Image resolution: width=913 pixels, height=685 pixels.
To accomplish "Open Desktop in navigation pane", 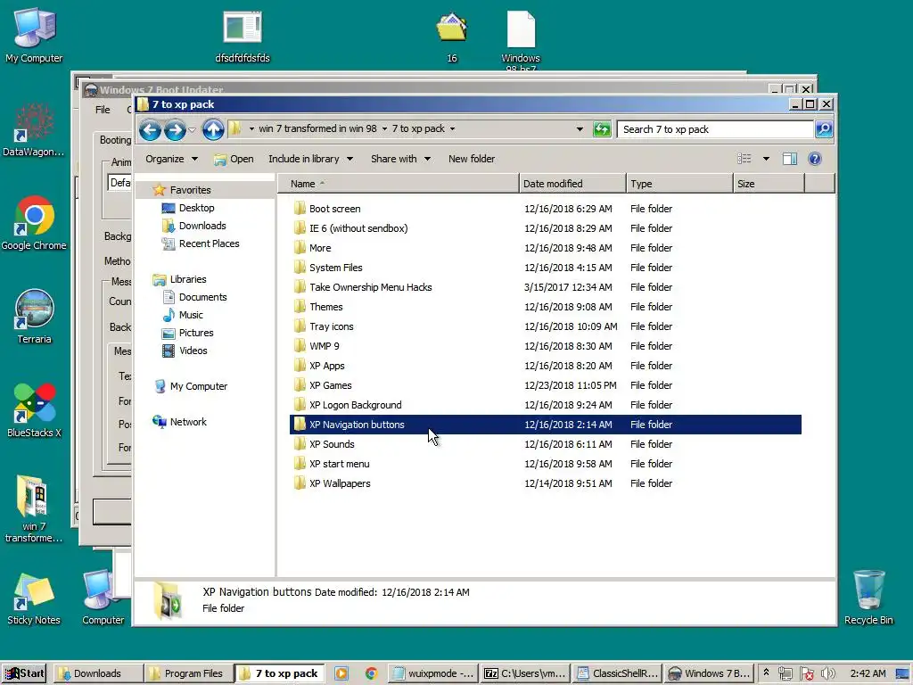I will 196,208.
